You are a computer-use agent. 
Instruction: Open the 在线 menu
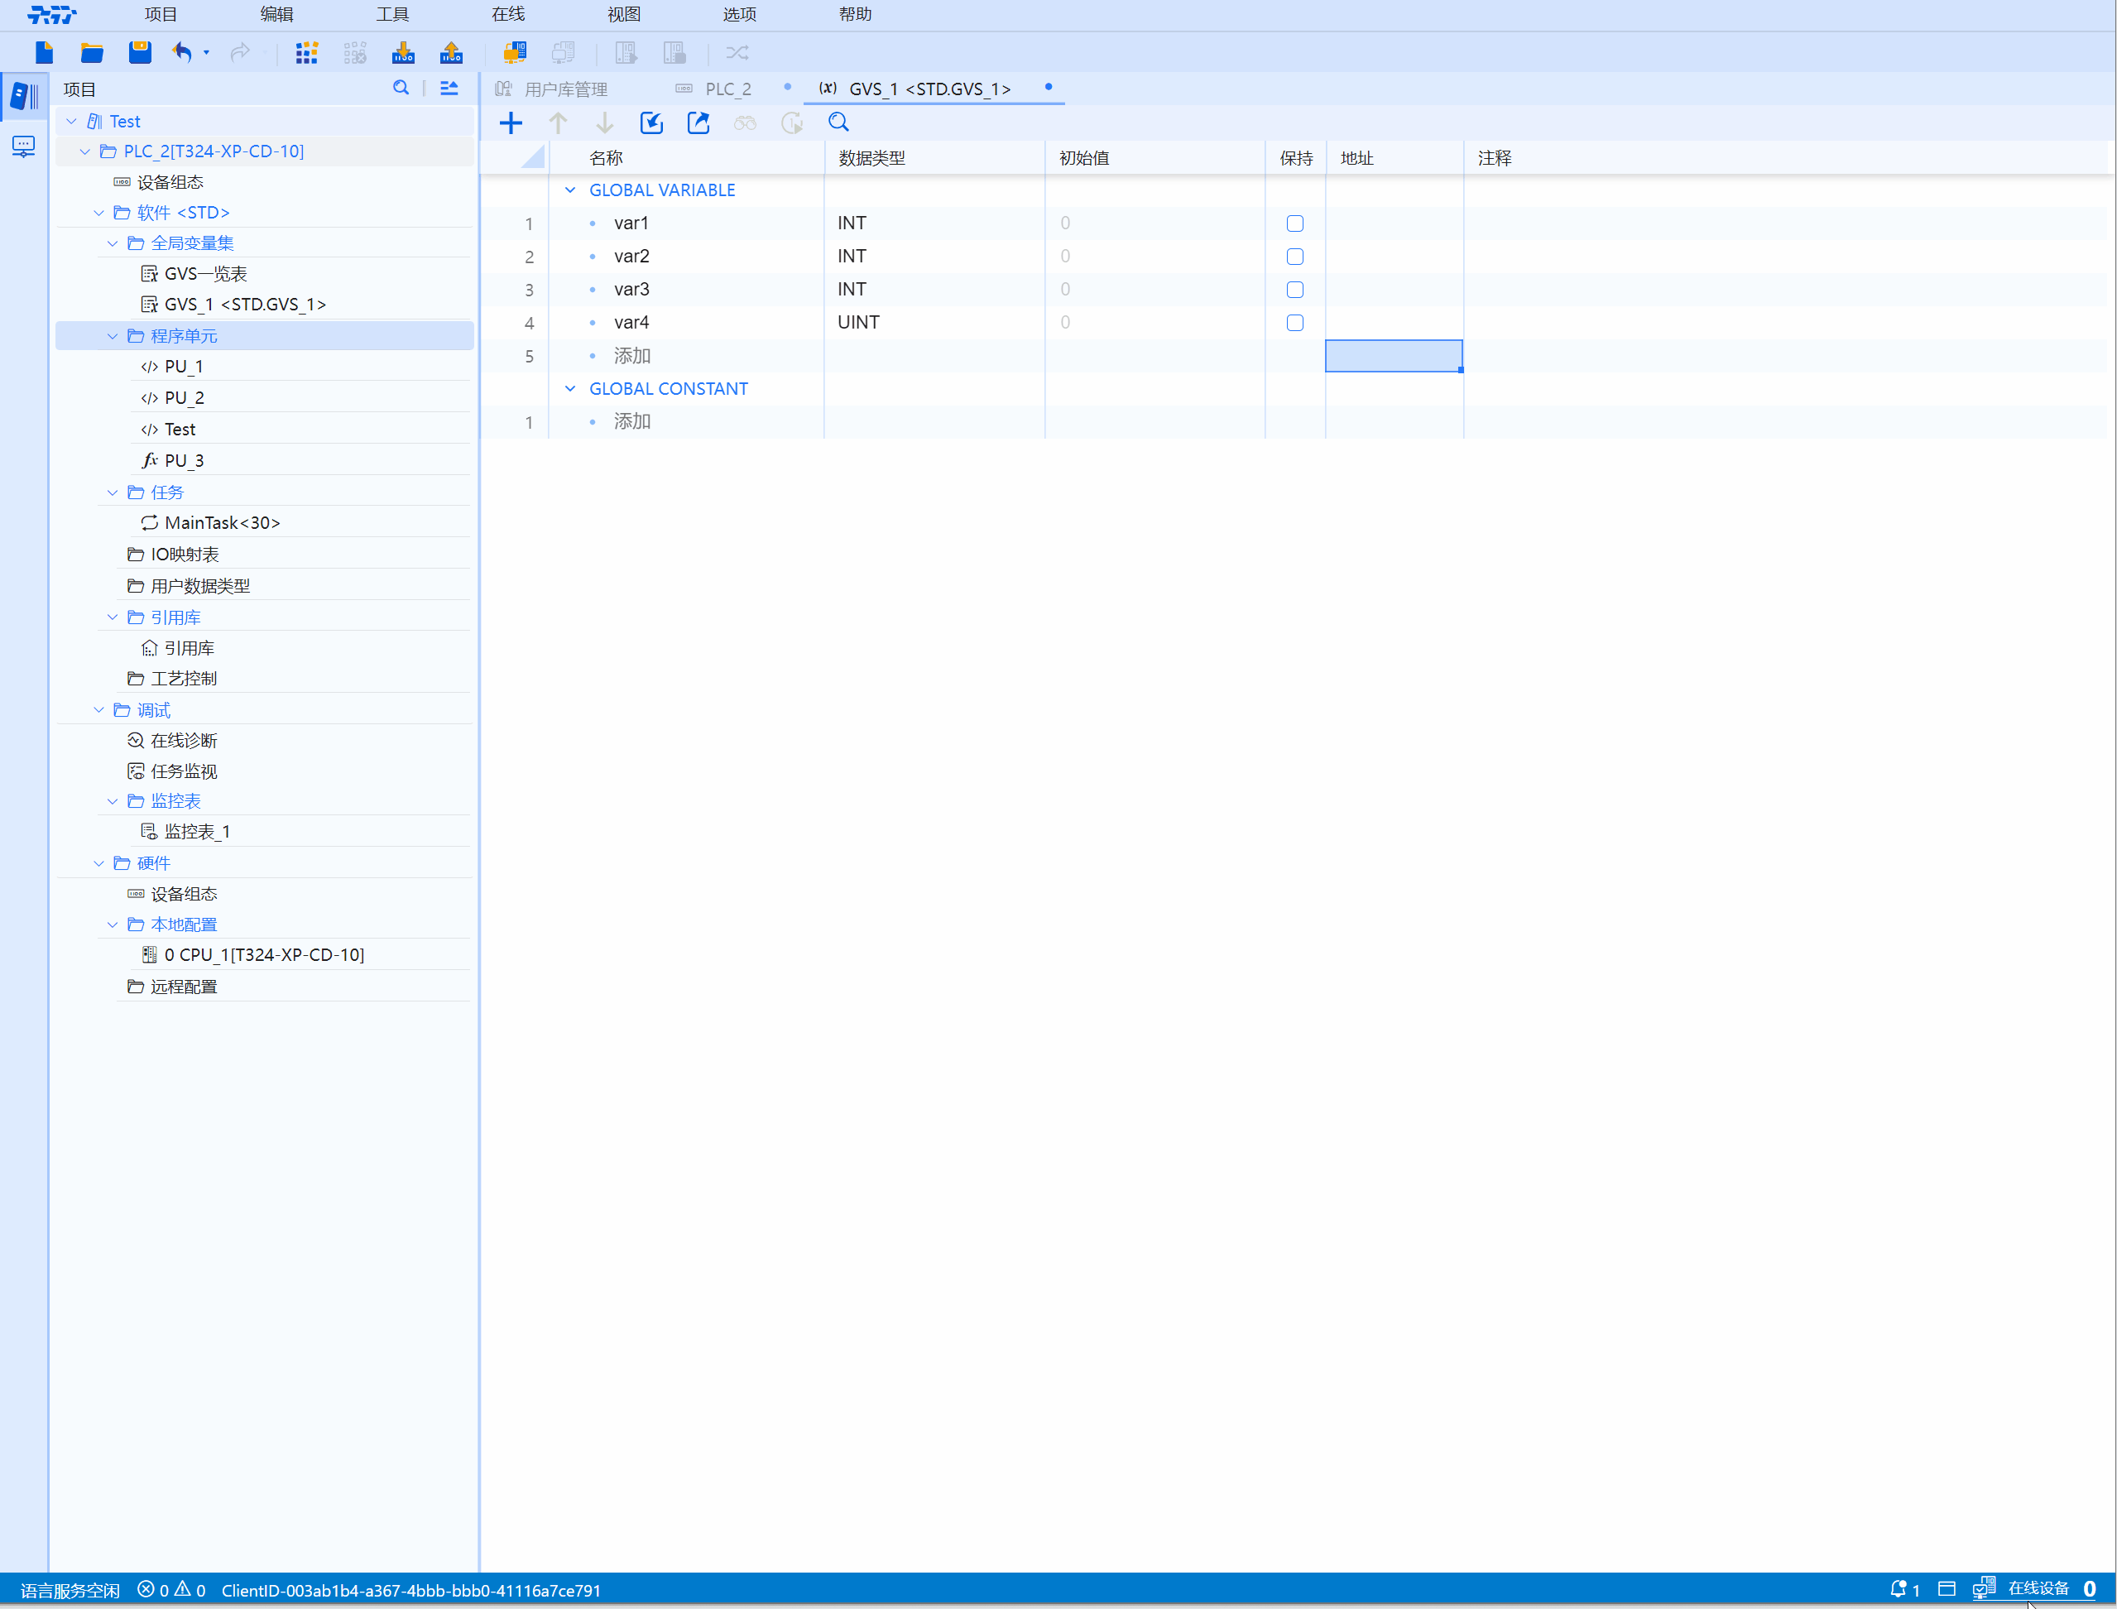[507, 14]
